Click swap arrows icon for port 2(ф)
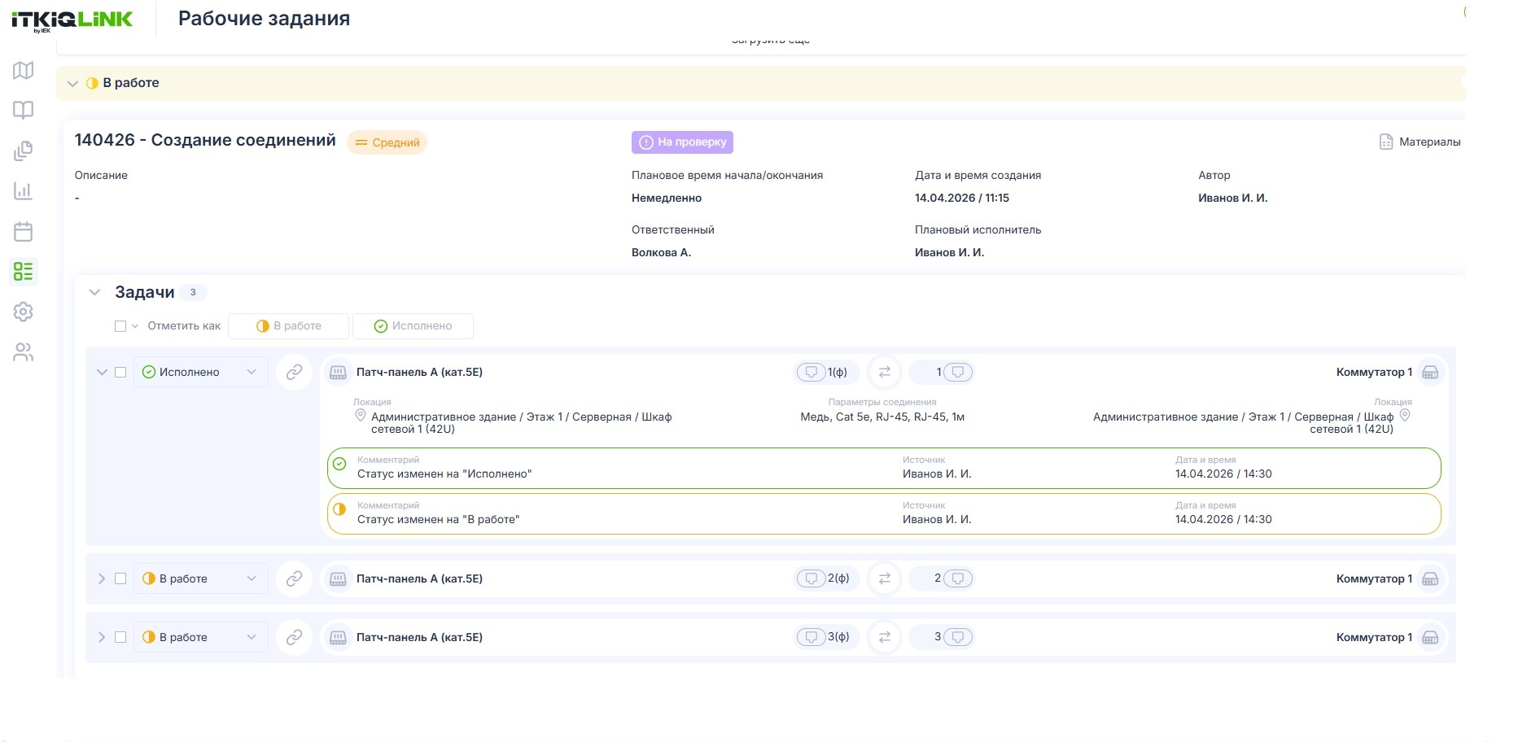Screen dimensions: 1518x742 (885, 578)
